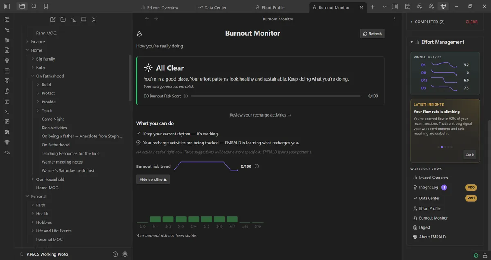Follow 'Review your recharge activities' link

tap(260, 115)
